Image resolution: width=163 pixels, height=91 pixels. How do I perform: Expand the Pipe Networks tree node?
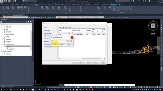click(3, 33)
